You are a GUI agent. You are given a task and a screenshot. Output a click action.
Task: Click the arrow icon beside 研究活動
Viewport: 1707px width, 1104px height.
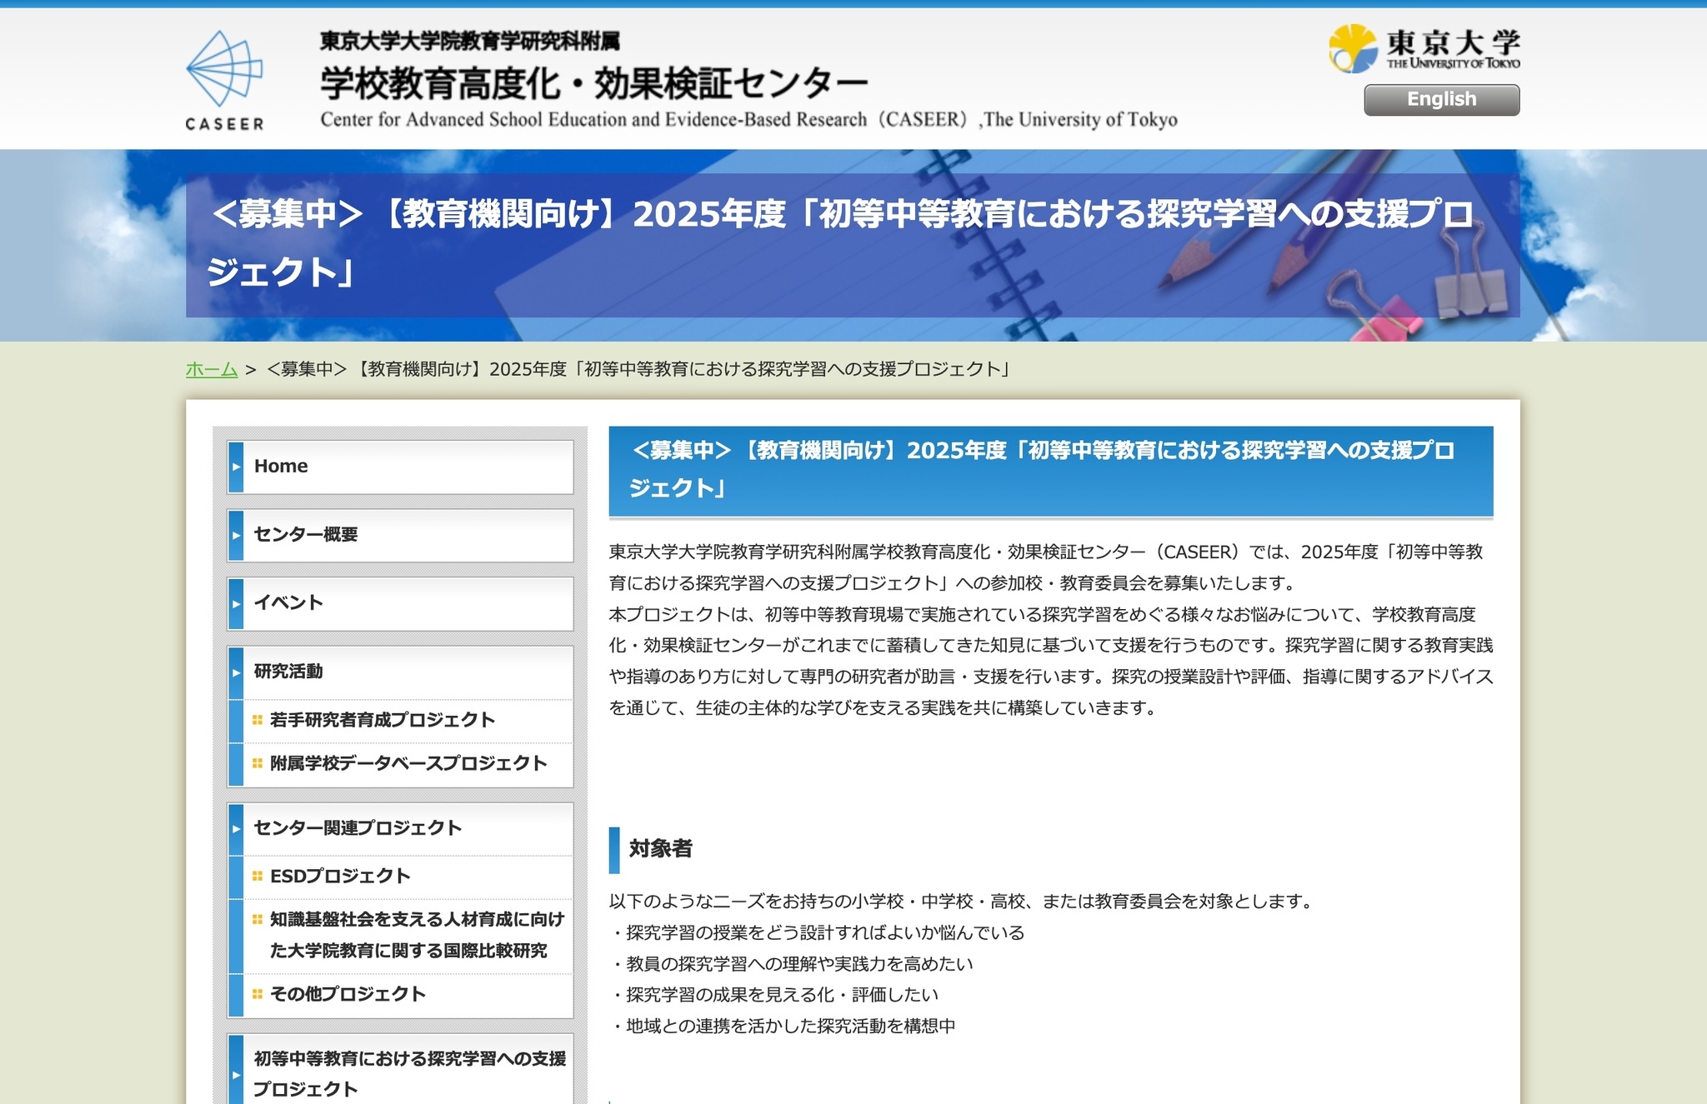coord(236,672)
